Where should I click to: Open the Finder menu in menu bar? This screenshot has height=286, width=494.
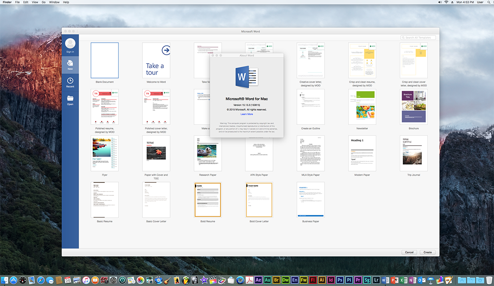tap(7, 2)
